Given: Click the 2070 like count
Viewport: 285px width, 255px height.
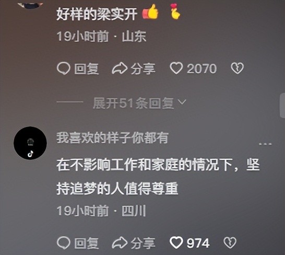Looking at the screenshot, I should [202, 68].
